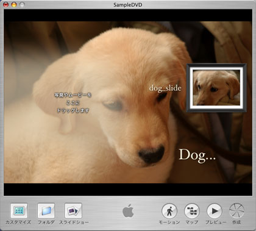This screenshot has height=231, width=256.
Task: Select the dog_slide framed thumbnail
Action: click(x=216, y=88)
